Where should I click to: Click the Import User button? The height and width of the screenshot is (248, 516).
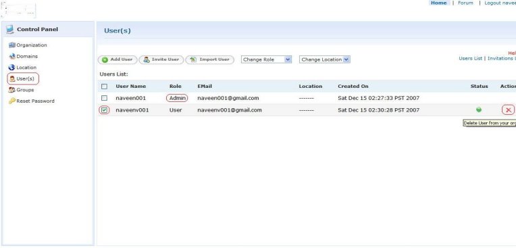point(209,59)
